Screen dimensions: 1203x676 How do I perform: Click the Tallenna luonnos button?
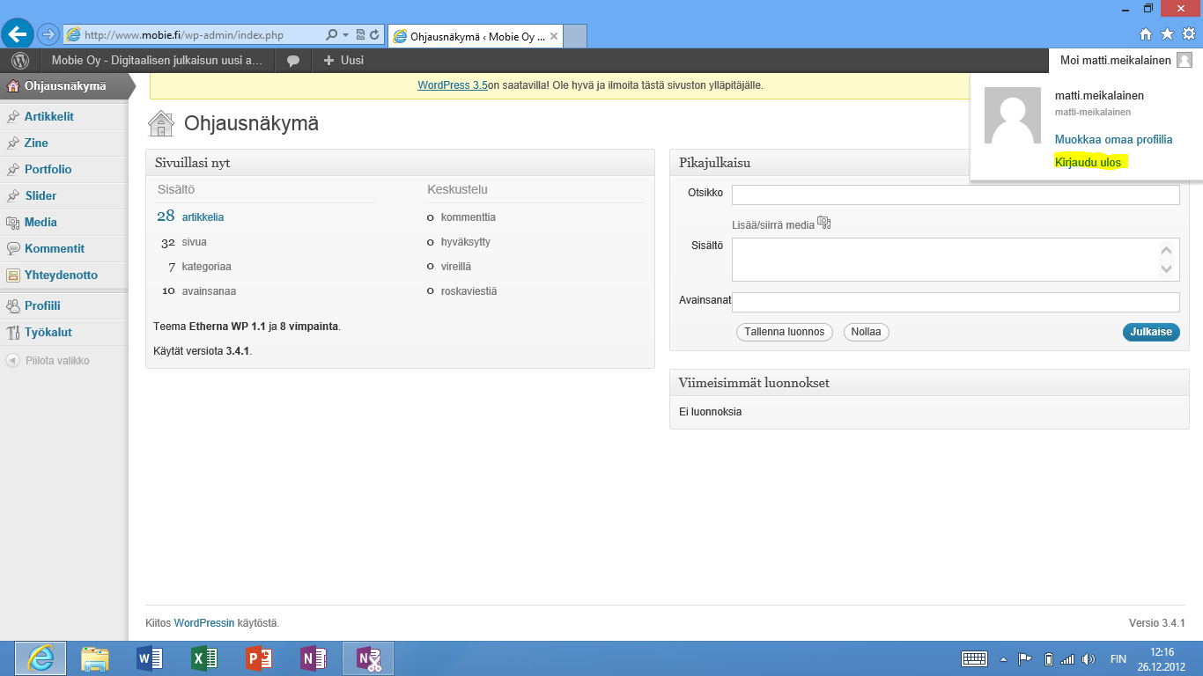[784, 332]
